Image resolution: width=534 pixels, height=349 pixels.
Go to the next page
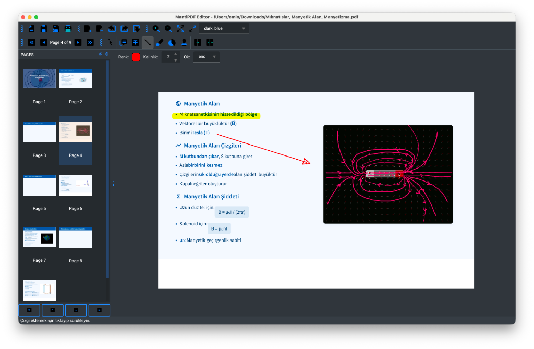click(79, 42)
